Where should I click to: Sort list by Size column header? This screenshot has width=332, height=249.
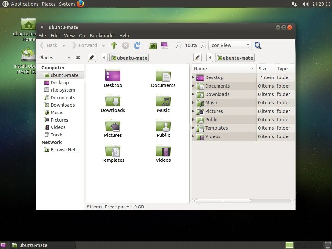point(266,69)
